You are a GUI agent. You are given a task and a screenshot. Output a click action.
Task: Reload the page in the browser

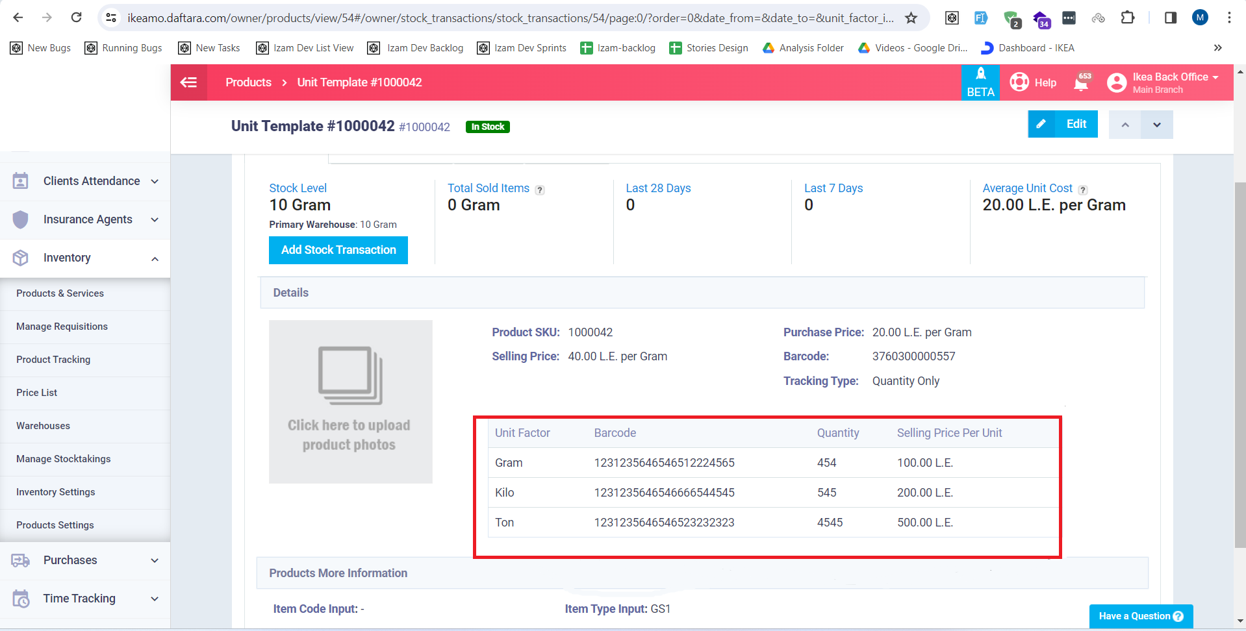coord(76,18)
